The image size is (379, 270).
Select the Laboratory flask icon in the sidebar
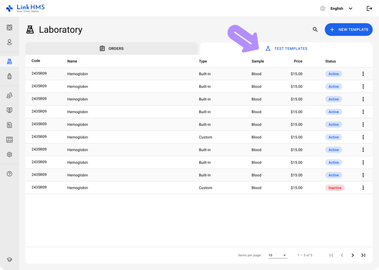(9, 61)
